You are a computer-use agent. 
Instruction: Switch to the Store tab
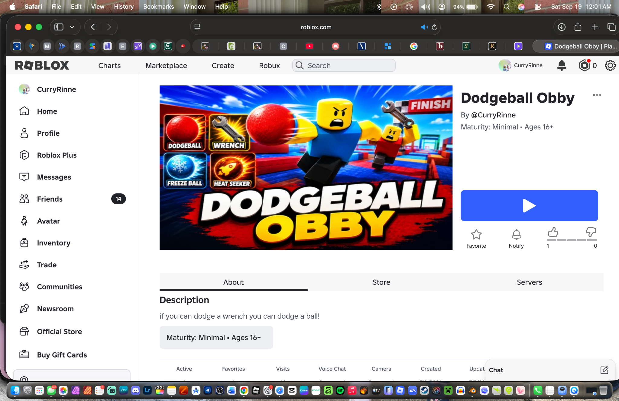(381, 282)
